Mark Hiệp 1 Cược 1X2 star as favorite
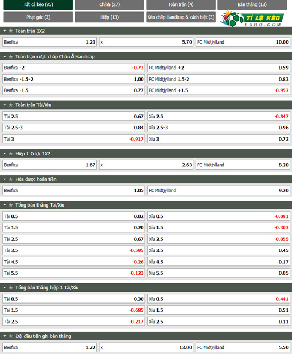Viewport: 292px width, 357px height. click(10, 154)
